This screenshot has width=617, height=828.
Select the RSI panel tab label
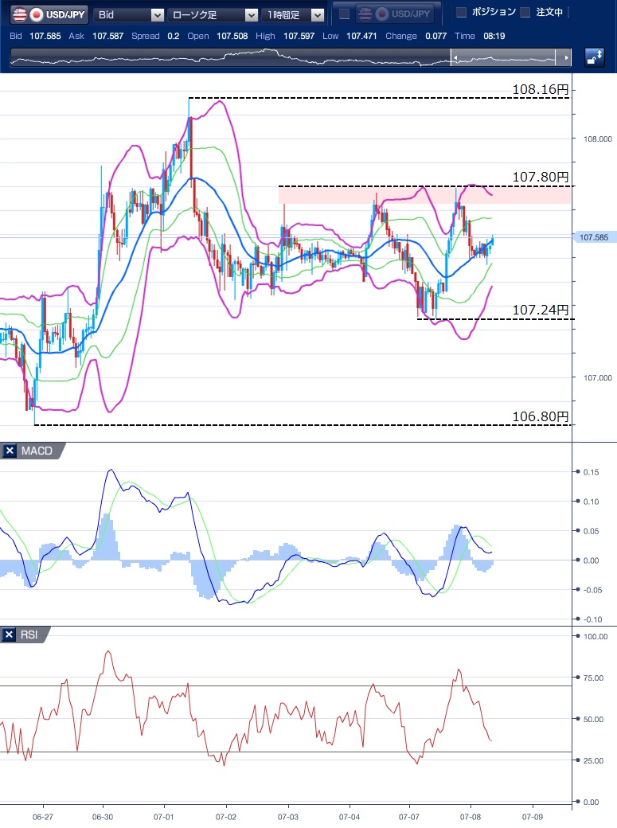pos(30,635)
